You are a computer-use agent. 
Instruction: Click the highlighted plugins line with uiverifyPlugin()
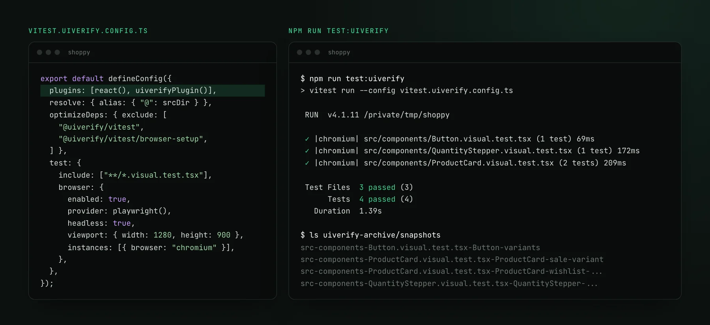pyautogui.click(x=153, y=91)
